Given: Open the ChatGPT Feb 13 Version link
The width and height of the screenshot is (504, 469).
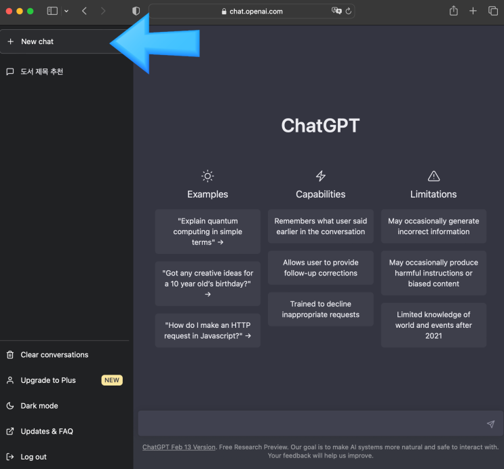Looking at the screenshot, I should click(x=178, y=447).
